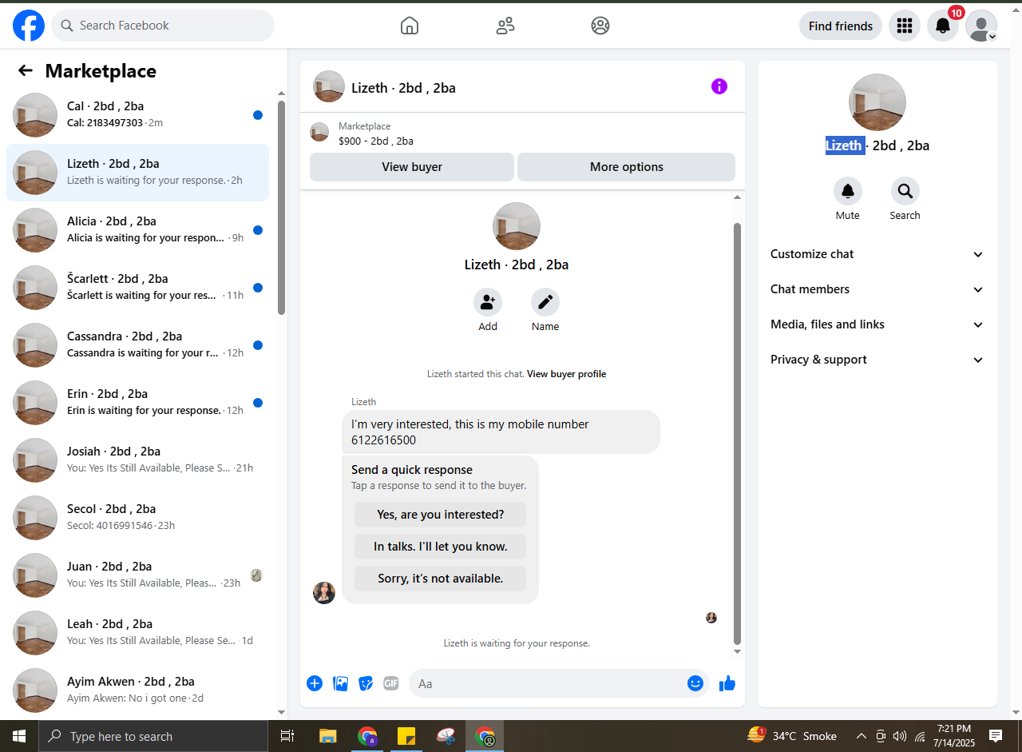This screenshot has width=1022, height=752.
Task: Edit chat name with the Name pencil
Action: click(x=545, y=302)
